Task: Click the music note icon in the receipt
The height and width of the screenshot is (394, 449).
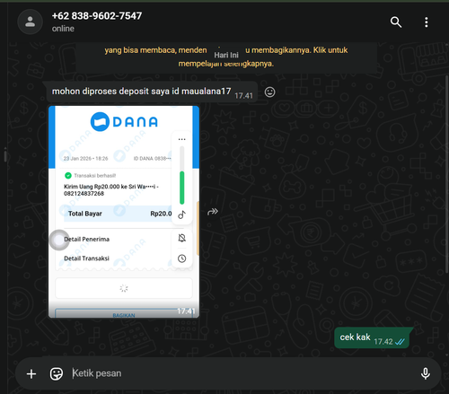Action: (182, 215)
